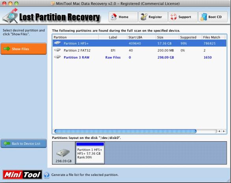Click the drive icon of Partition 2 FAT32

tap(58, 50)
